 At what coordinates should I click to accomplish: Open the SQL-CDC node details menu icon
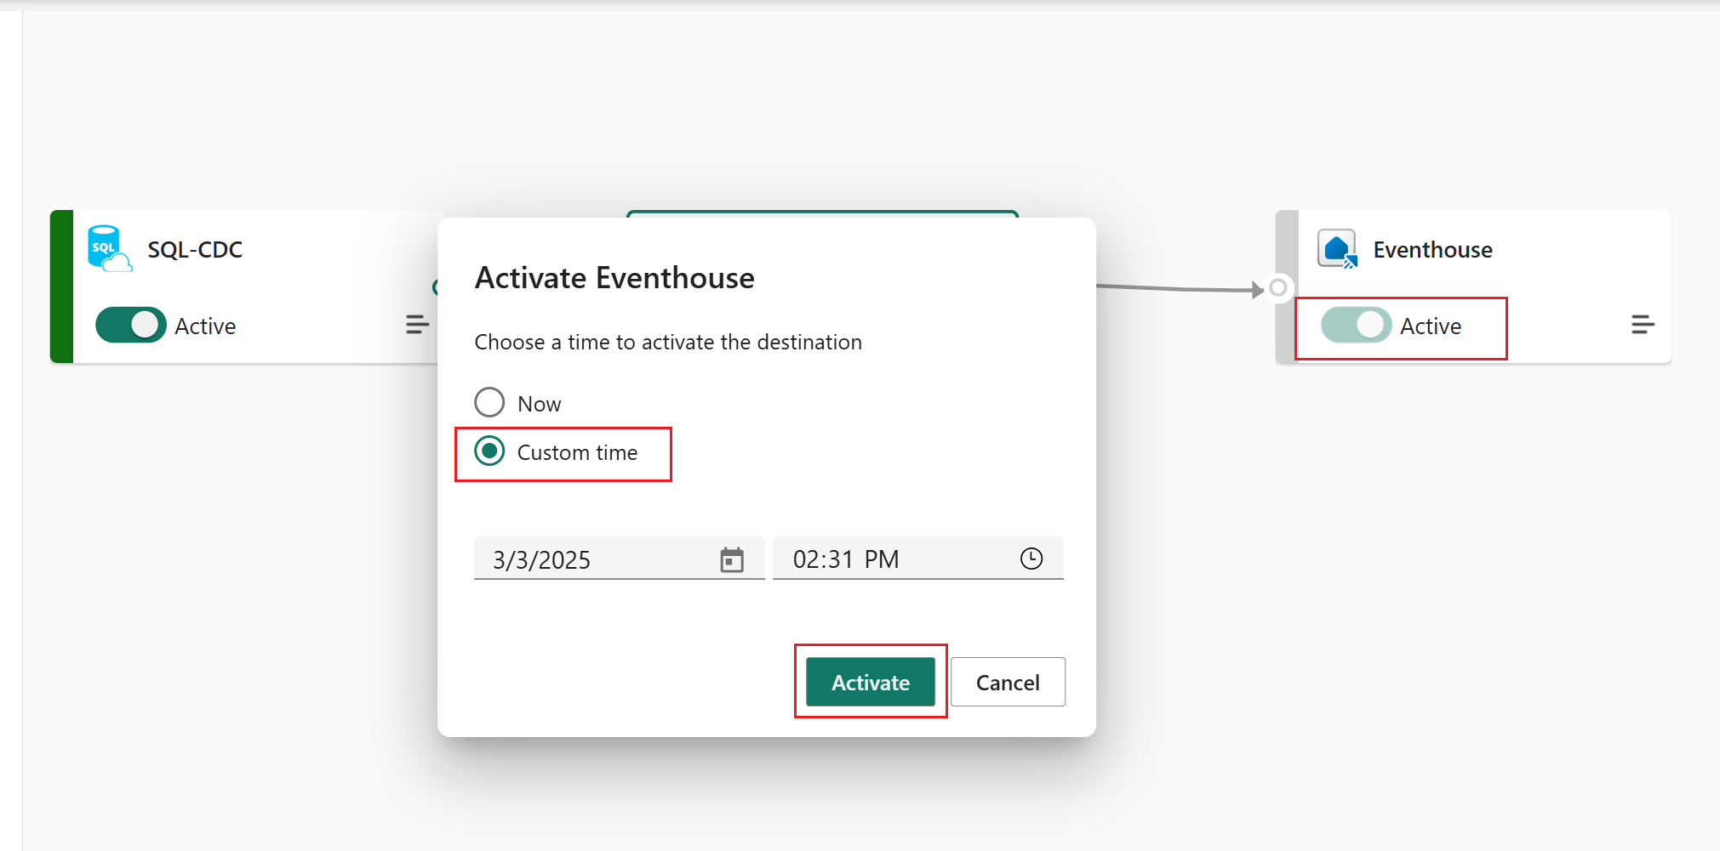point(417,325)
